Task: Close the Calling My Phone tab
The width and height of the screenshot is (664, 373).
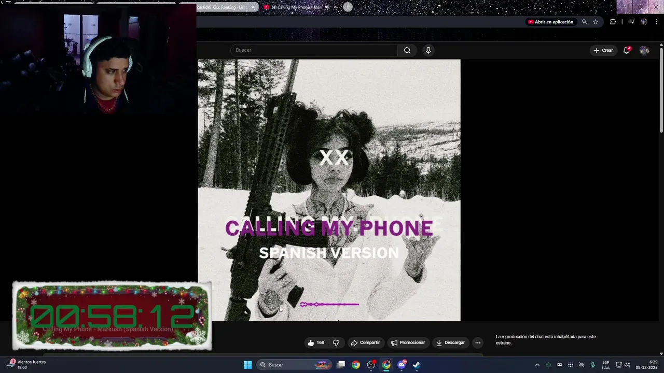Action: tap(336, 7)
